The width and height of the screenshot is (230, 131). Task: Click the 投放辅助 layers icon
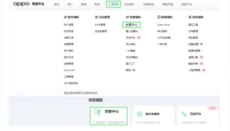(x=190, y=17)
